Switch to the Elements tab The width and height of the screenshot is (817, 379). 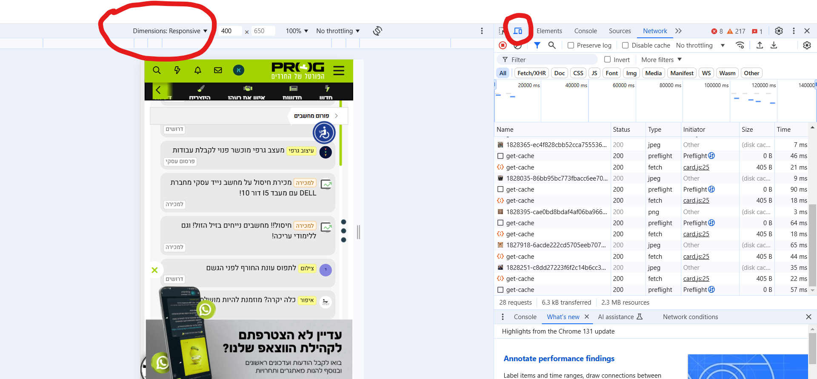[x=549, y=31]
